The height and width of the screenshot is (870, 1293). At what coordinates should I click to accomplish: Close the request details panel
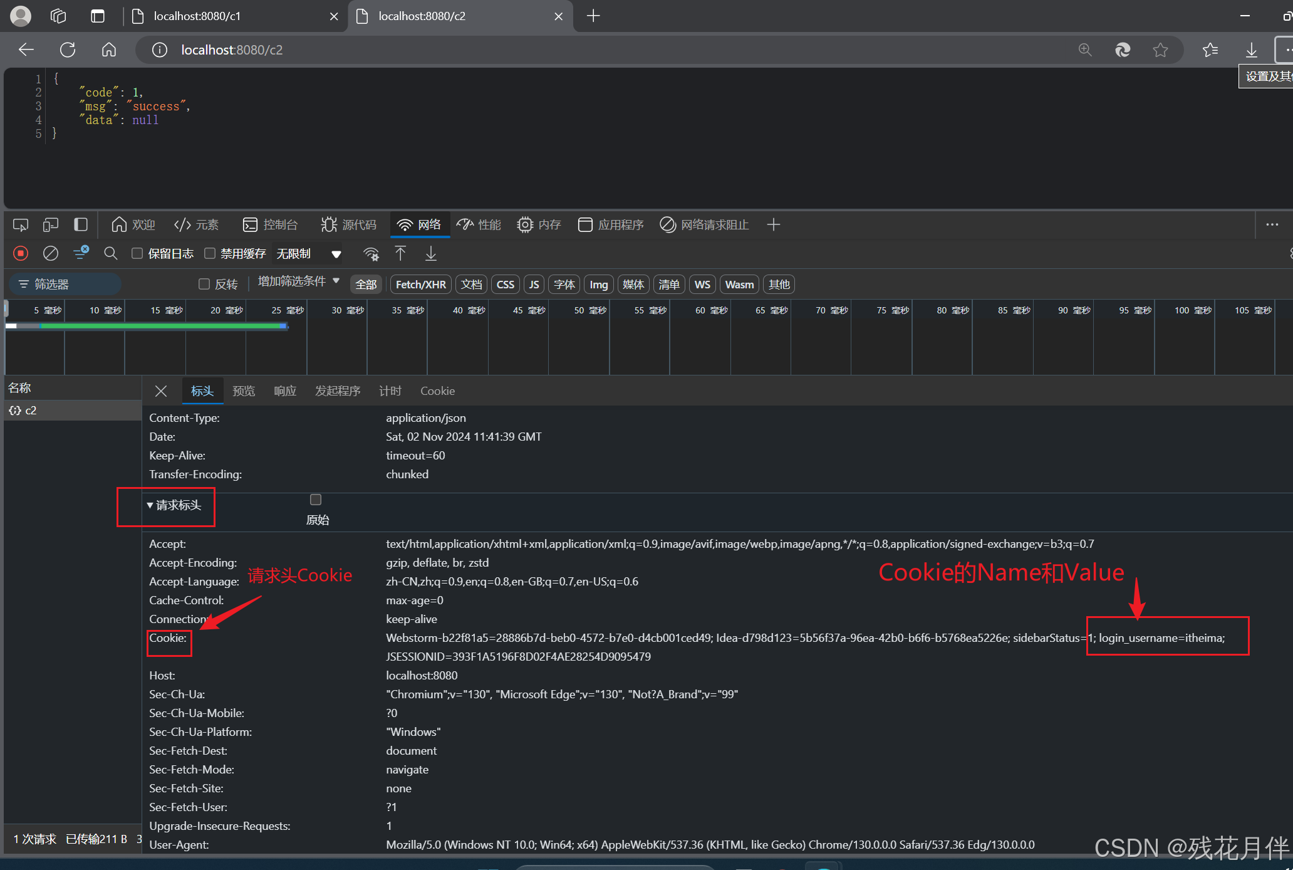(161, 391)
